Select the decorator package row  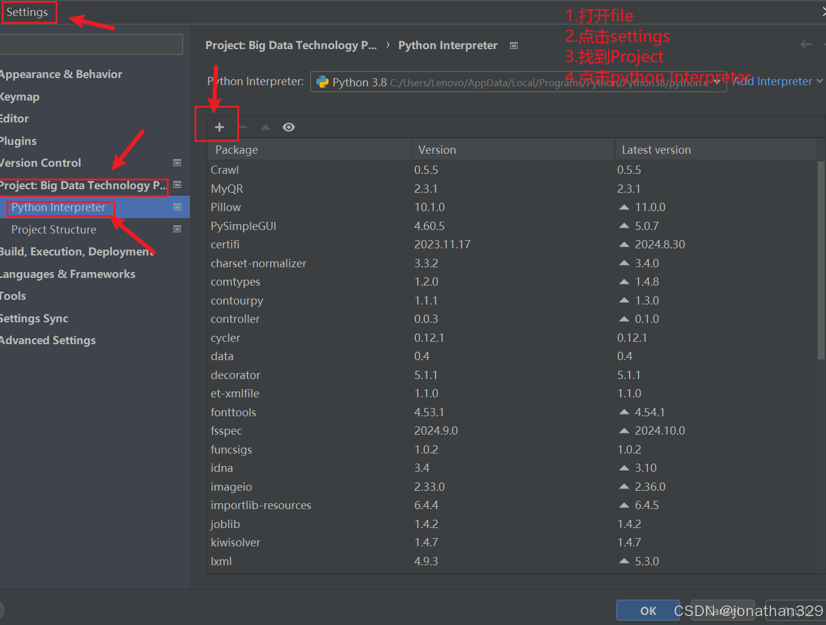[x=512, y=375]
